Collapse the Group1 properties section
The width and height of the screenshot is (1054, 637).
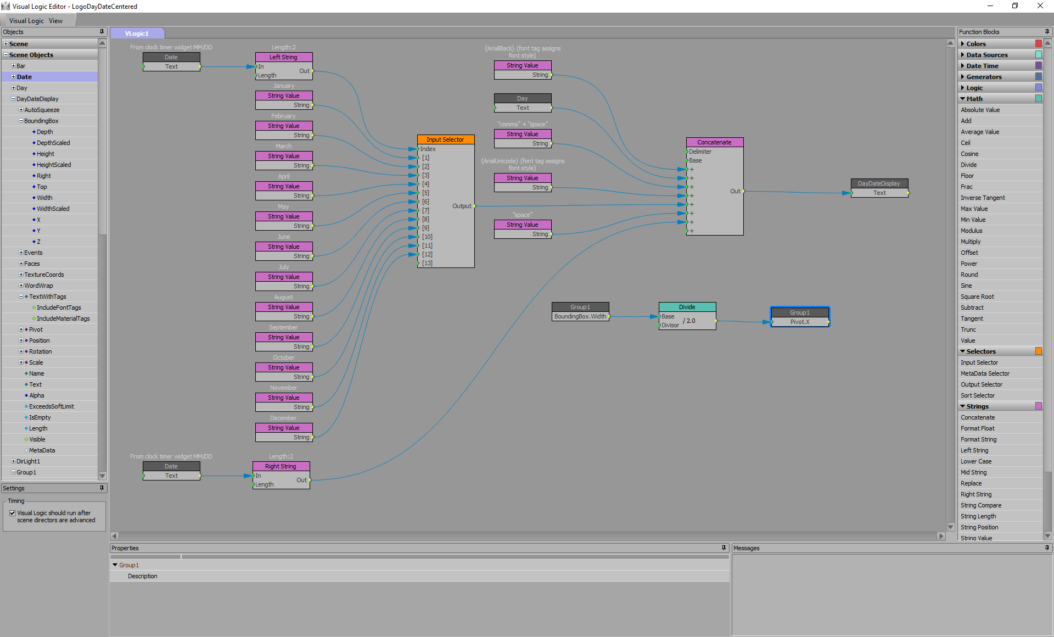pyautogui.click(x=115, y=565)
